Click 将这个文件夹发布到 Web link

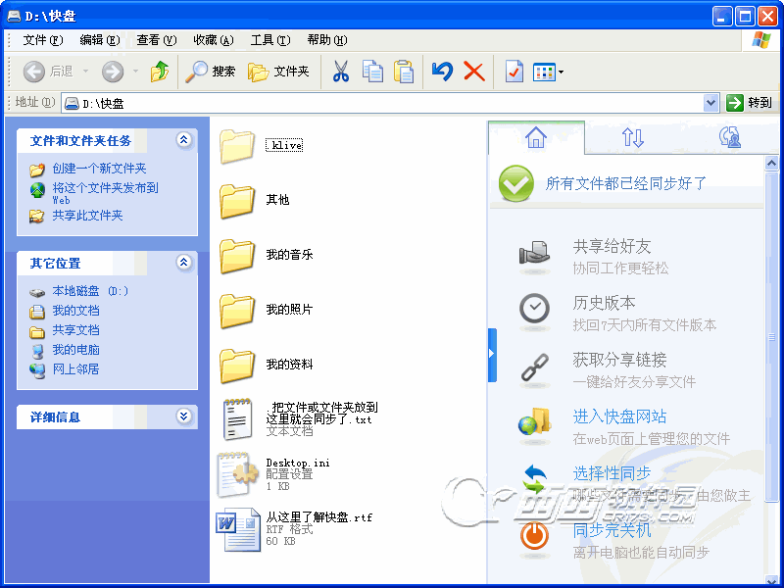pyautogui.click(x=106, y=193)
